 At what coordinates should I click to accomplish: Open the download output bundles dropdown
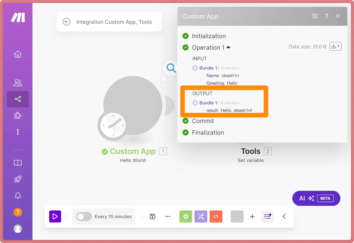pos(335,46)
